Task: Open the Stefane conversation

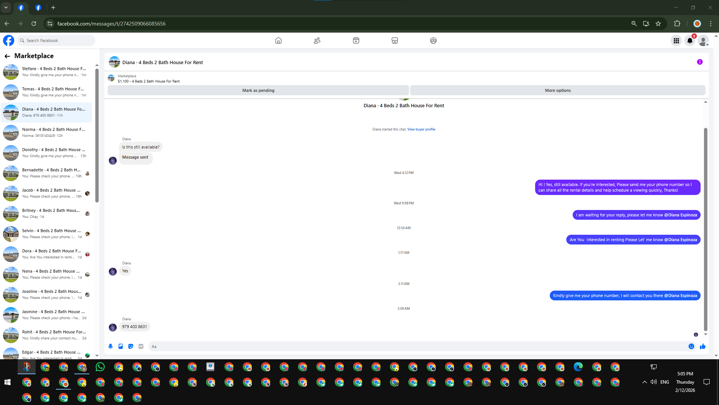Action: coord(46,72)
